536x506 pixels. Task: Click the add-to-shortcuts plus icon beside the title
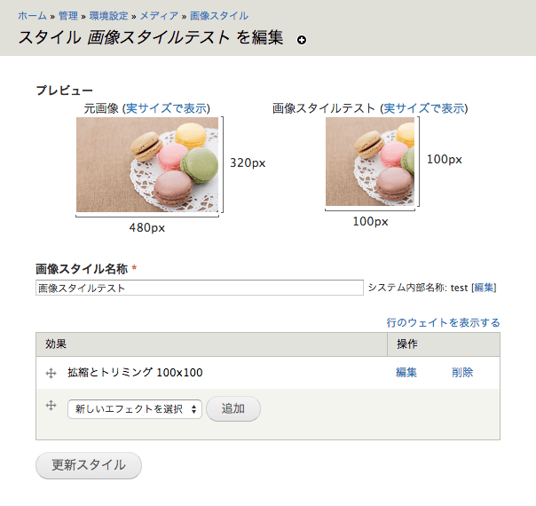click(x=302, y=41)
